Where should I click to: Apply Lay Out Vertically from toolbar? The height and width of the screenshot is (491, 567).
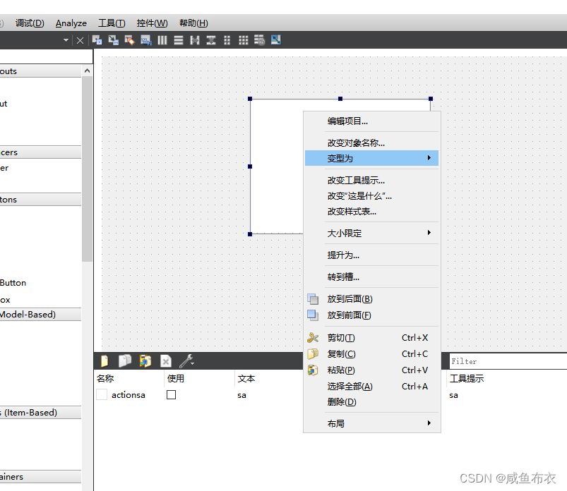pos(178,40)
